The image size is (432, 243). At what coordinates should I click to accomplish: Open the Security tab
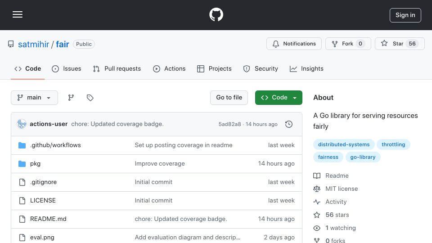point(261,68)
